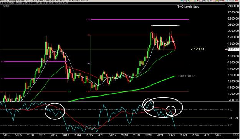Click the 2024 year label on the time axis
The height and width of the screenshot is (139, 240).
[195, 135]
